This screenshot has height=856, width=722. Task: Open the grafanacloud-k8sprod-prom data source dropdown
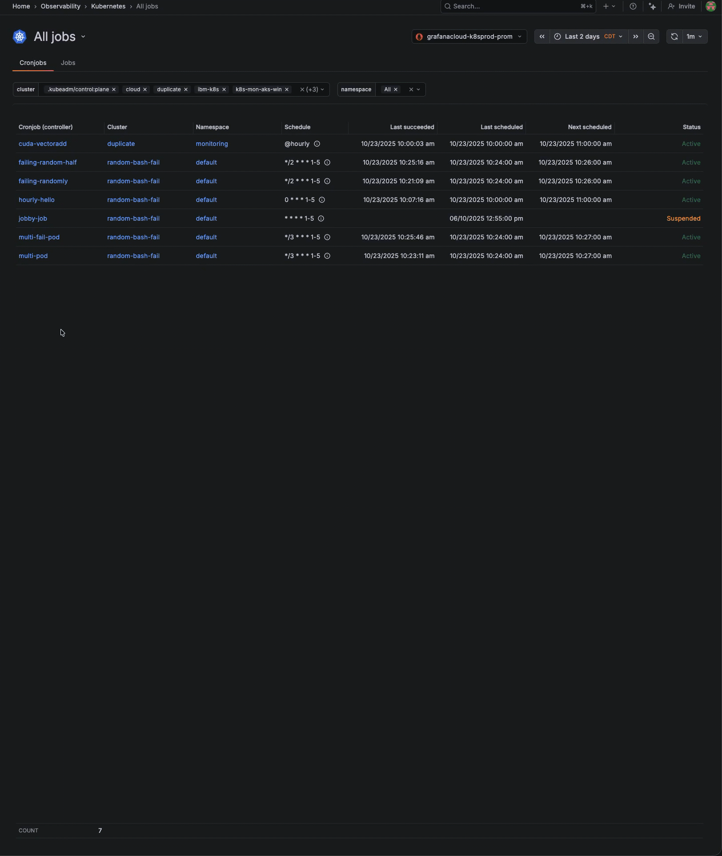tap(469, 36)
